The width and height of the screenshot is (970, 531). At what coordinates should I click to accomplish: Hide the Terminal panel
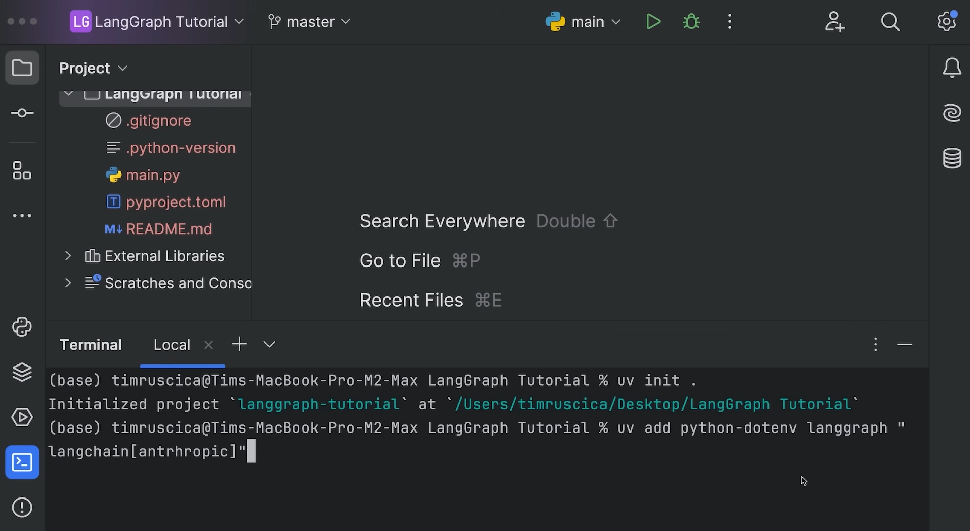click(x=905, y=345)
